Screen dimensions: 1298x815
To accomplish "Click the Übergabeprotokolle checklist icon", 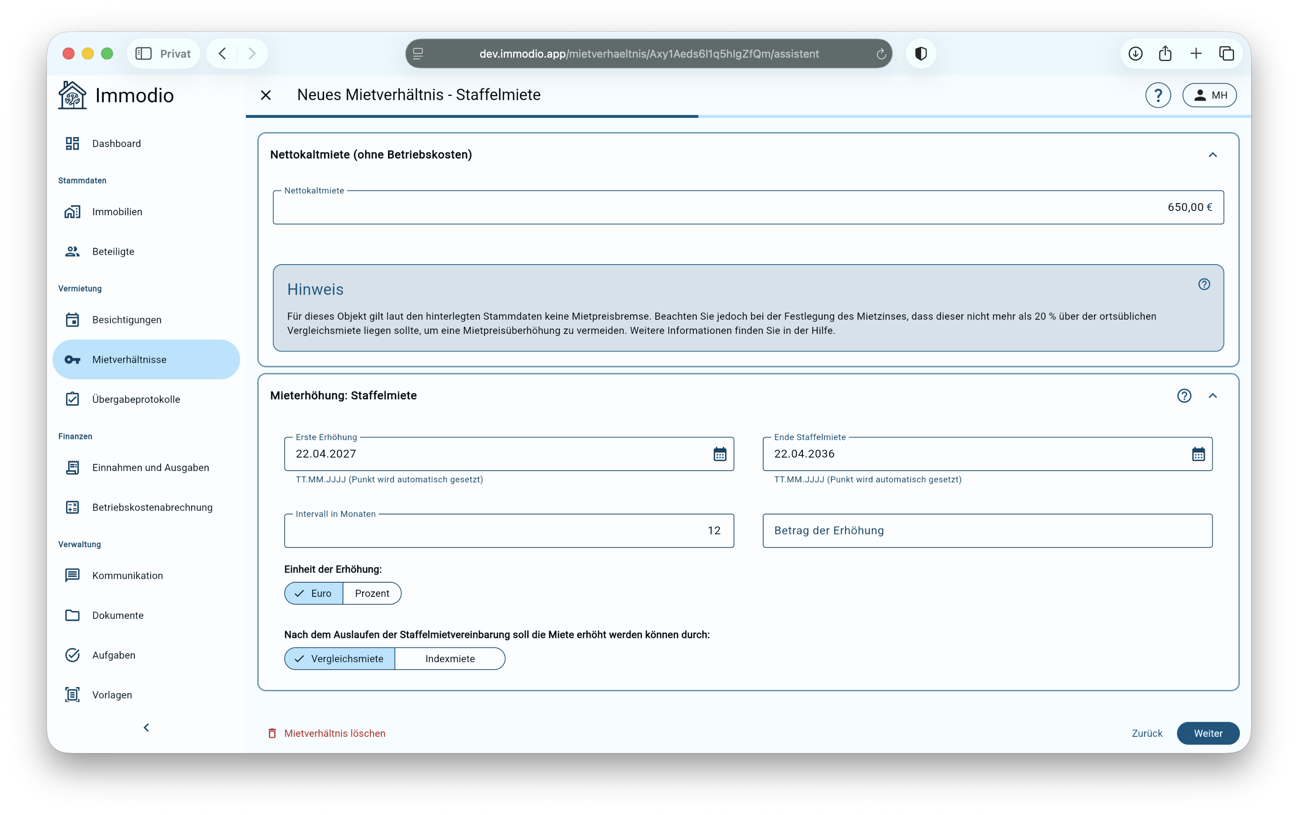I will 72,399.
